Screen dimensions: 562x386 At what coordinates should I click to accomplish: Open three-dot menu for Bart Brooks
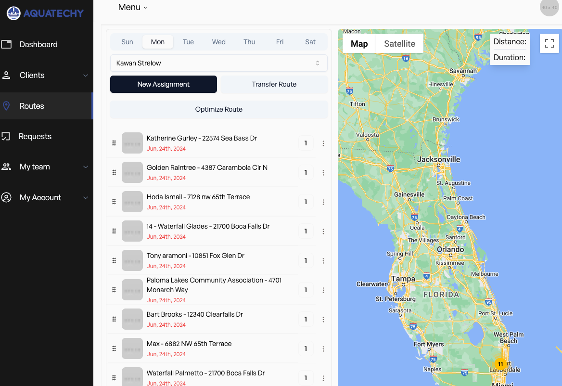[323, 320]
